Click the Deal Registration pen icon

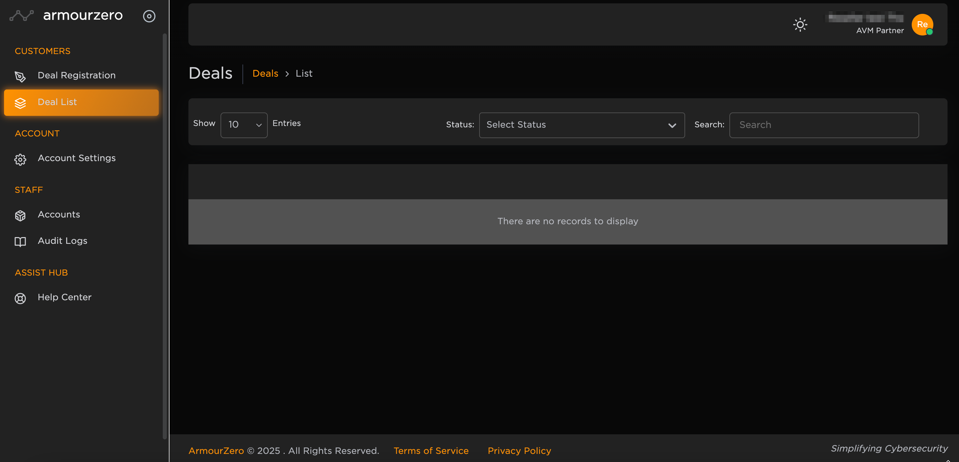click(x=20, y=76)
